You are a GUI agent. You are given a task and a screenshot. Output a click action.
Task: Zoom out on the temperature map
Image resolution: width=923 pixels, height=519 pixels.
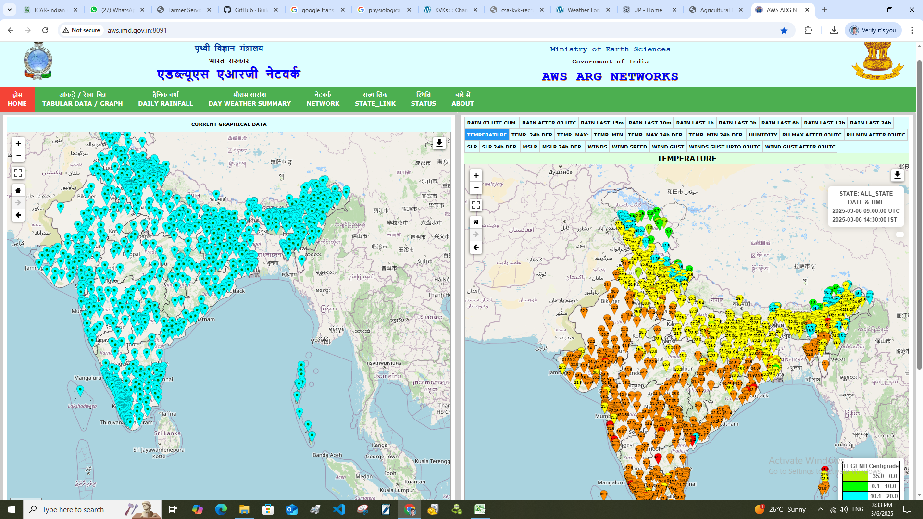click(x=476, y=188)
